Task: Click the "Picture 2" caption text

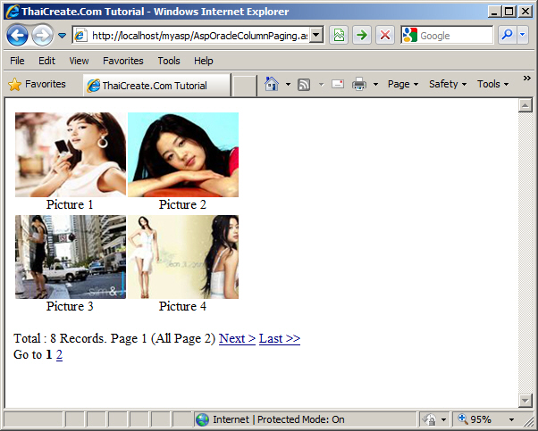Action: click(x=182, y=204)
